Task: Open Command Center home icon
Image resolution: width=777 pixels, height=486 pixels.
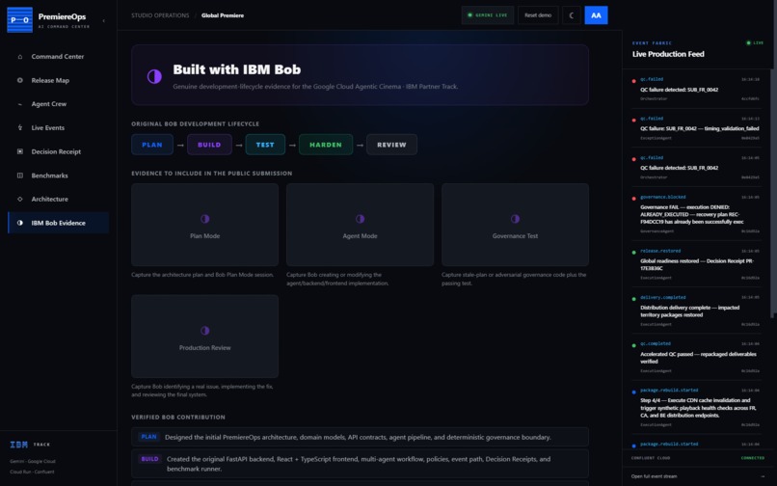Action: pyautogui.click(x=20, y=57)
